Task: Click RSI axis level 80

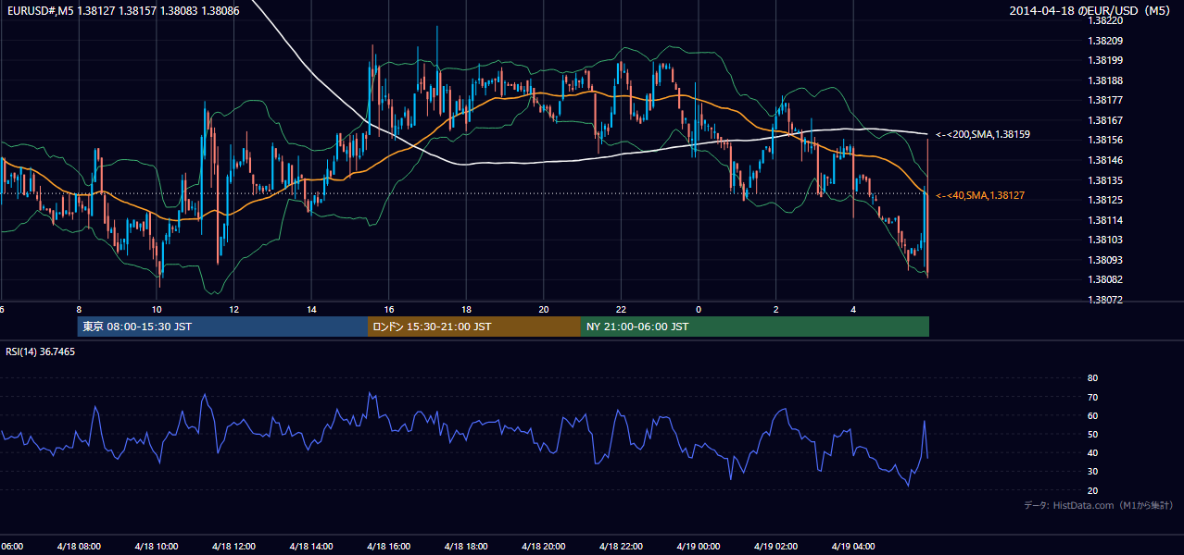Action: pos(1092,378)
